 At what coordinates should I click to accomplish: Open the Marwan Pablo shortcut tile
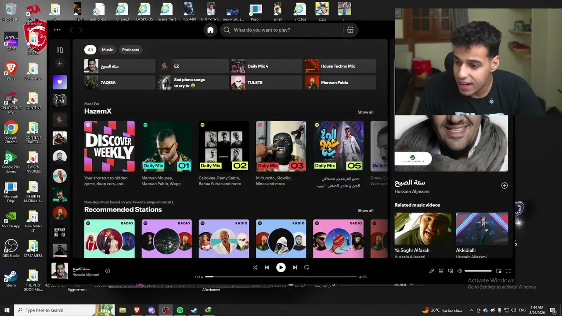click(340, 83)
